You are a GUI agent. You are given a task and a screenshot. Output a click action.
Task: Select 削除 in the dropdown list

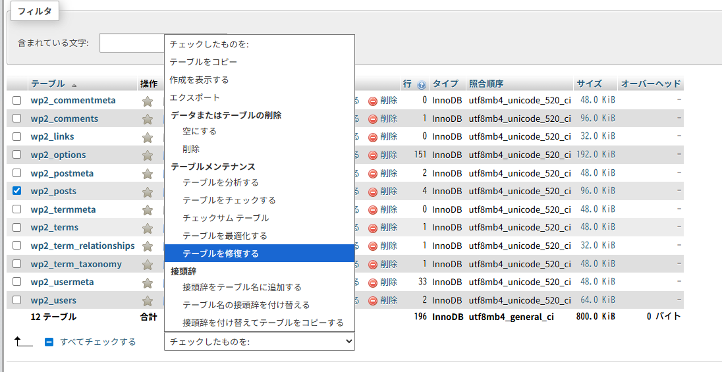[260, 149]
